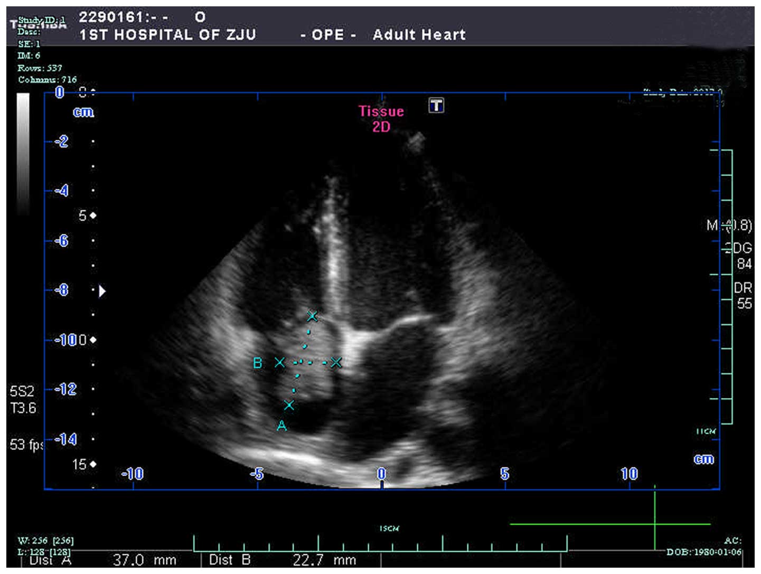Click the 5S2 probe label

click(22, 391)
